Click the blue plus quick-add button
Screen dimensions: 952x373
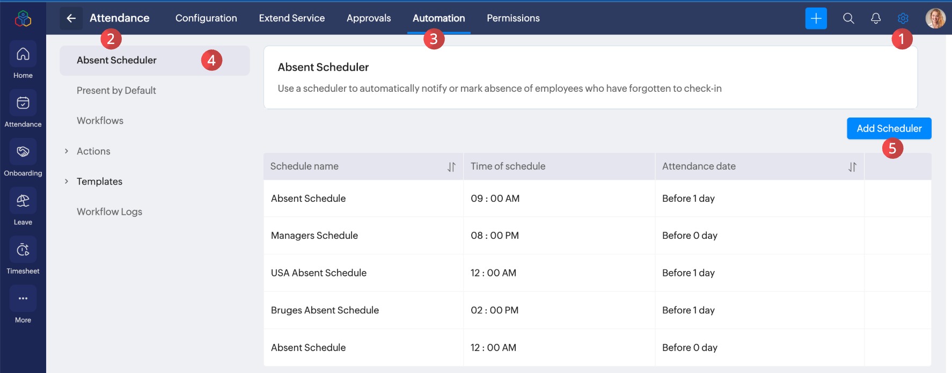tap(816, 18)
